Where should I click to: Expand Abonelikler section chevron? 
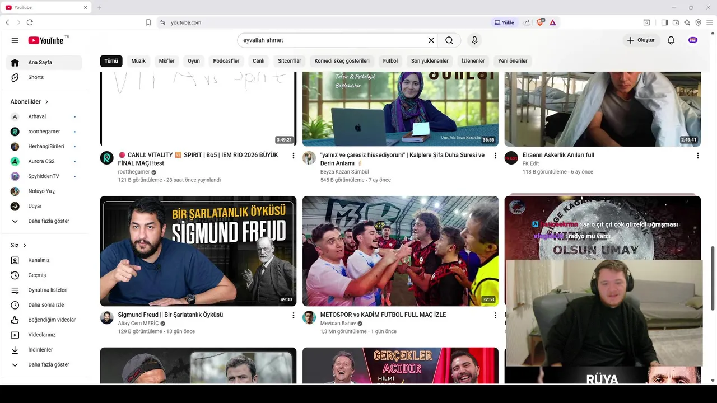(46, 102)
